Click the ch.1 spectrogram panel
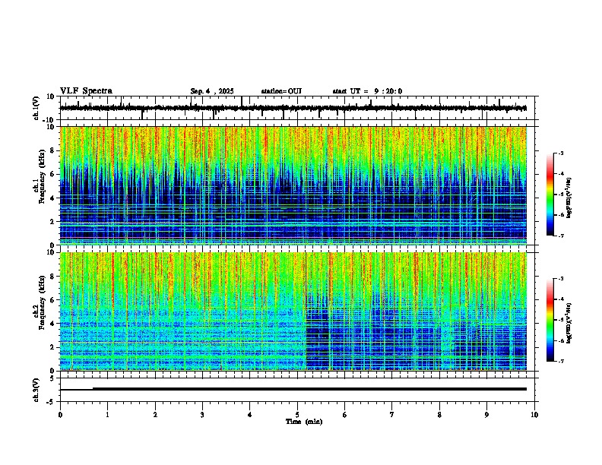The width and height of the screenshot is (602, 465). point(293,185)
